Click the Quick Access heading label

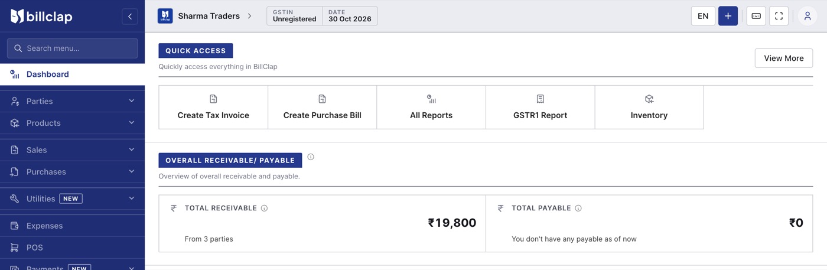196,51
